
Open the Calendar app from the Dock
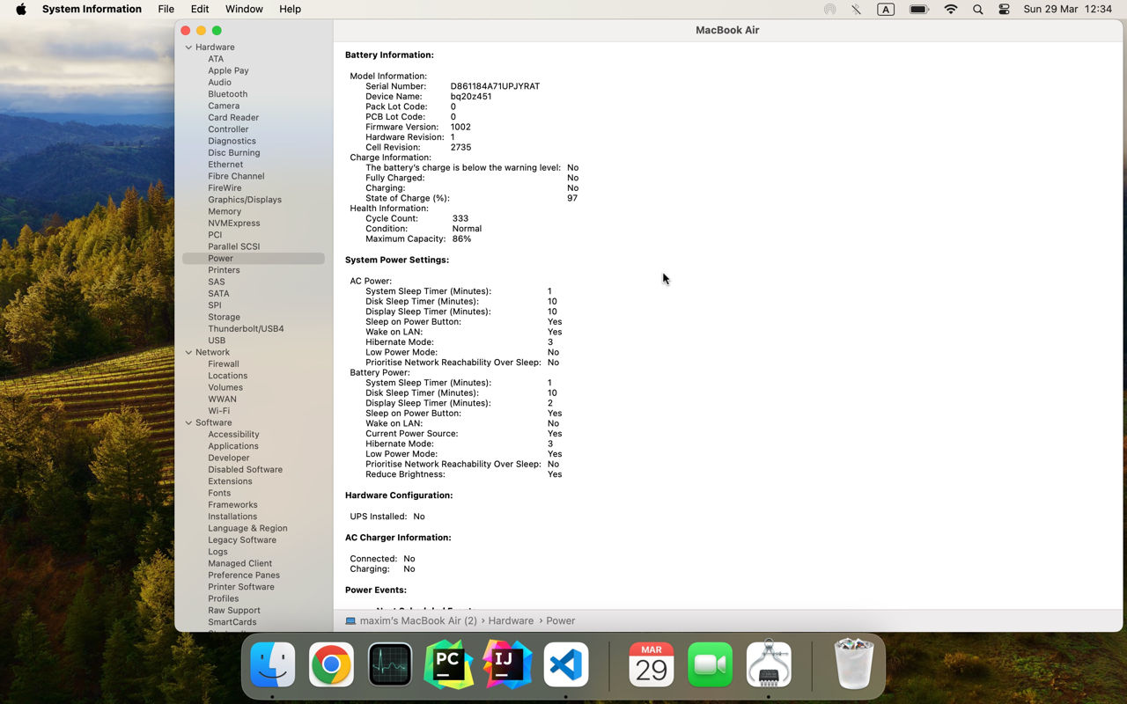[x=652, y=664]
